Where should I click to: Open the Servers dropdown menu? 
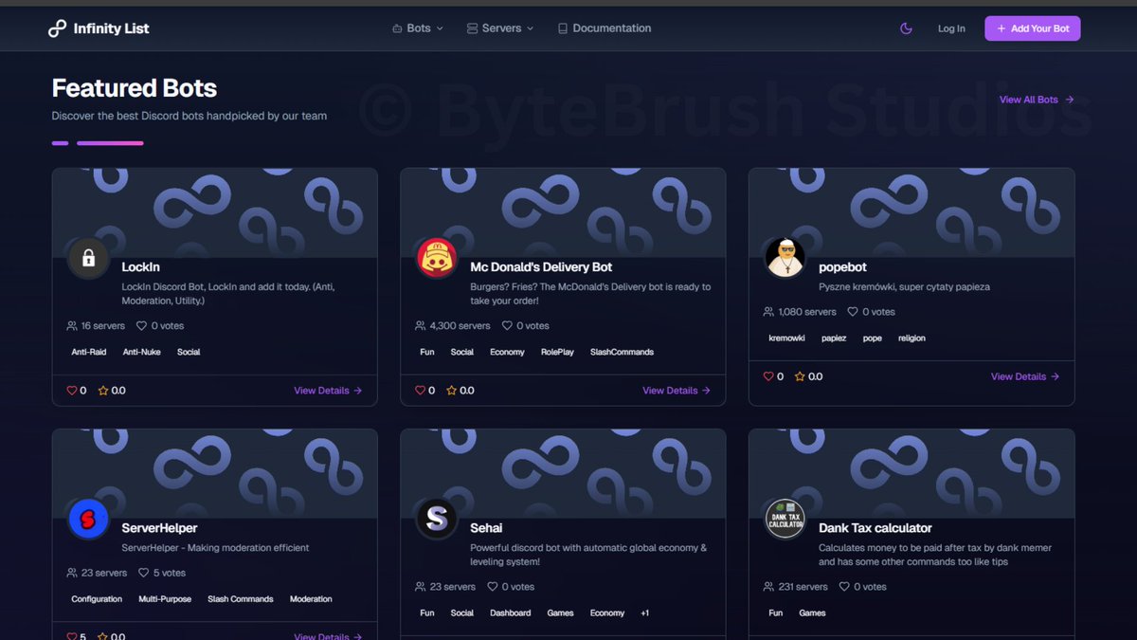pos(500,28)
